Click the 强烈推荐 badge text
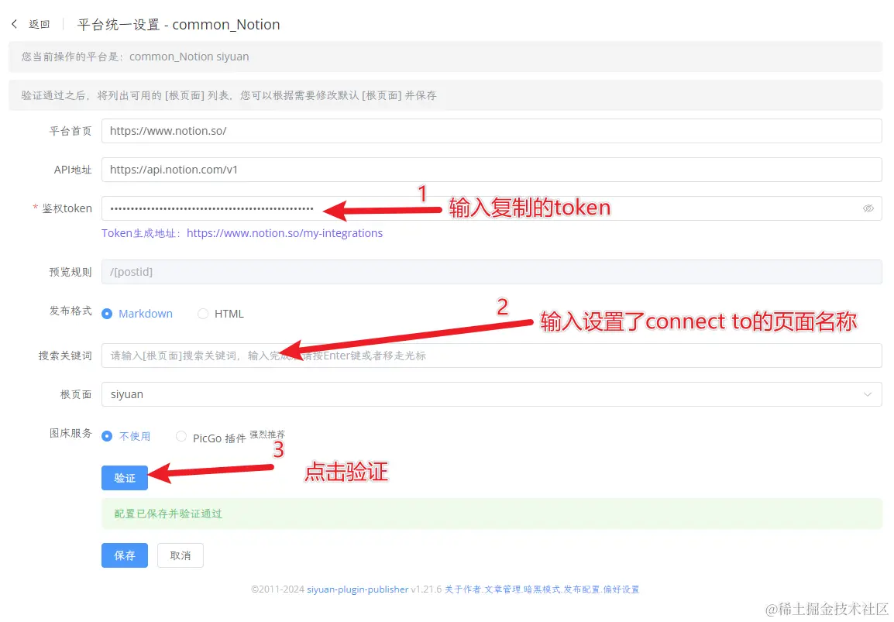Screen dimensions: 894x622 267,435
